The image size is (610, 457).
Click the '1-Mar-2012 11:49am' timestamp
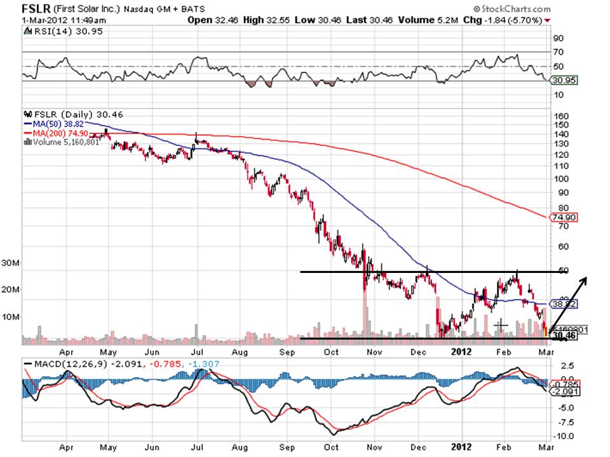64,20
